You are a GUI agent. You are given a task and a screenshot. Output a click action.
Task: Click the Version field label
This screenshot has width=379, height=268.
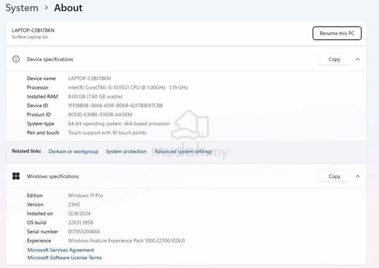[x=35, y=205]
